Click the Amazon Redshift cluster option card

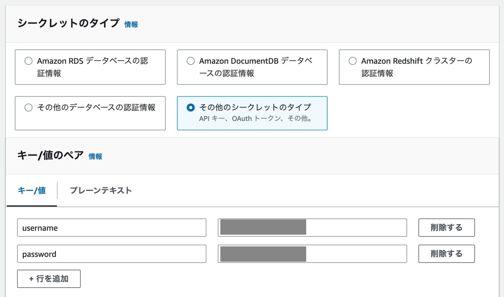coord(414,67)
